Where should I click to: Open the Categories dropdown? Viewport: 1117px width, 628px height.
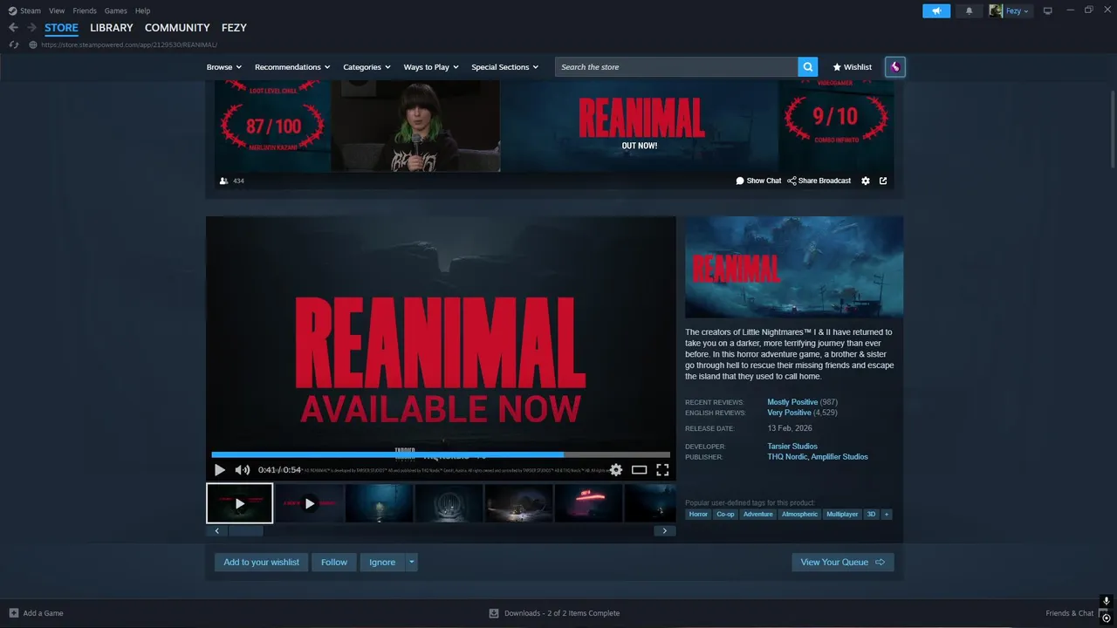367,67
